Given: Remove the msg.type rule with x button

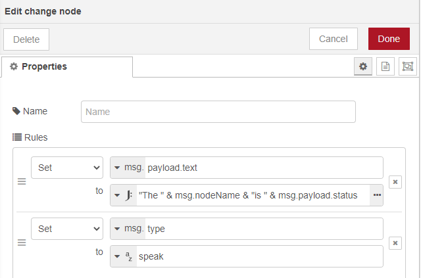Looking at the screenshot, I should click(395, 243).
